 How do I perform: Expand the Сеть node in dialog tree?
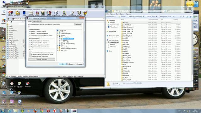[57, 45]
